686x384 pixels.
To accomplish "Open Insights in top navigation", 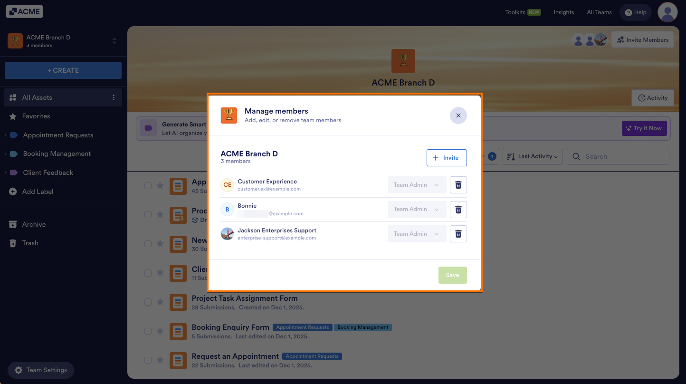I will click(x=564, y=12).
